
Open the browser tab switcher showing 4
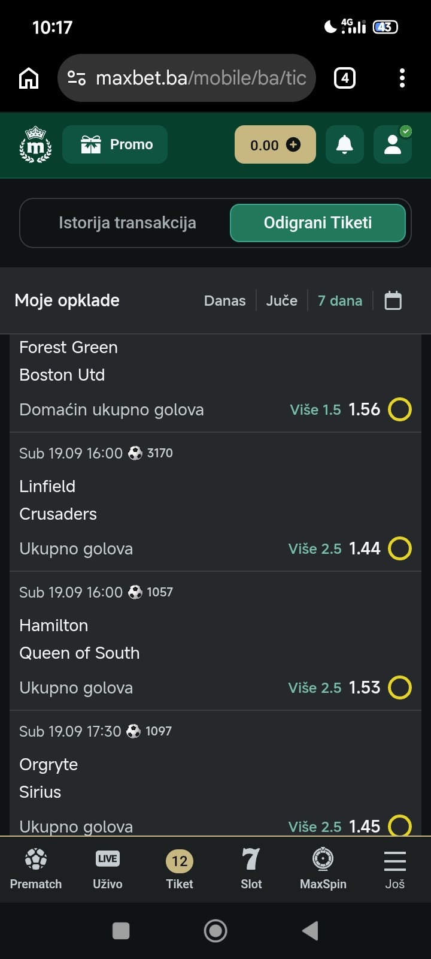click(x=345, y=78)
